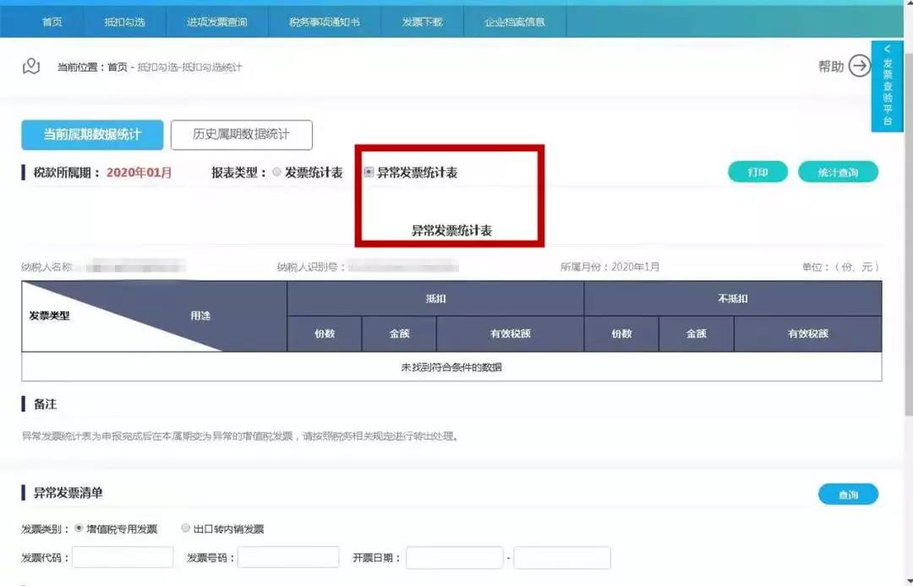Image resolution: width=913 pixels, height=586 pixels.
Task: Click the 帮助 circular arrow icon
Action: click(x=860, y=66)
